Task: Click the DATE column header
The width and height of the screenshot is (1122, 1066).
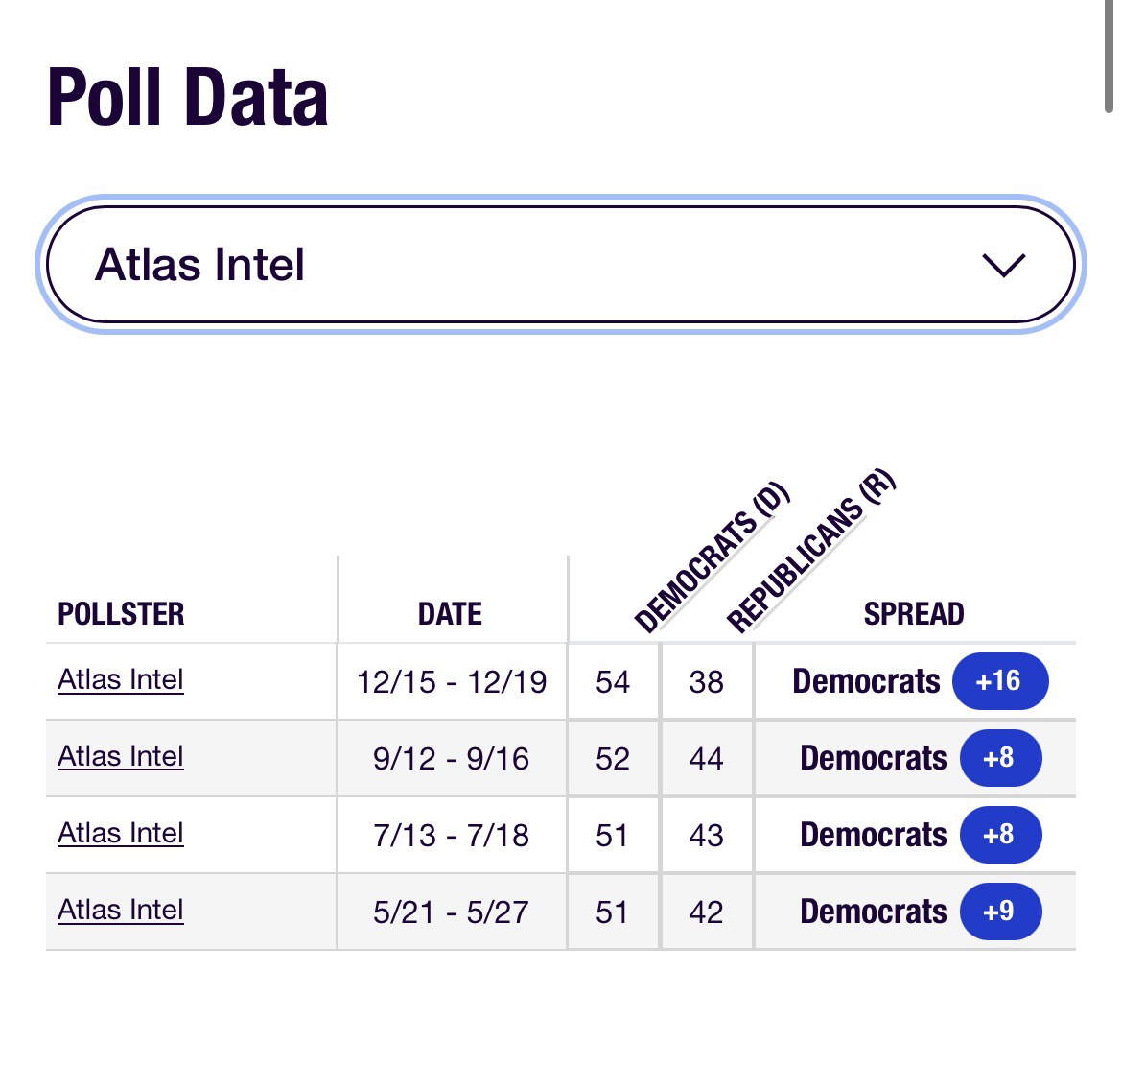Action: [x=450, y=614]
